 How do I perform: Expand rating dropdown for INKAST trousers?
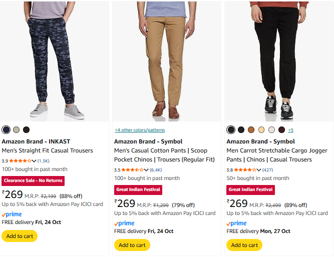tap(34, 161)
